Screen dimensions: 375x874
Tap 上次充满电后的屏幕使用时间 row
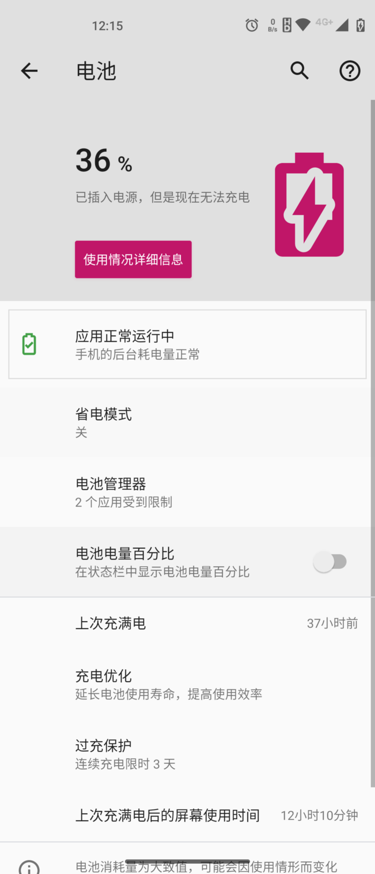[x=187, y=815]
